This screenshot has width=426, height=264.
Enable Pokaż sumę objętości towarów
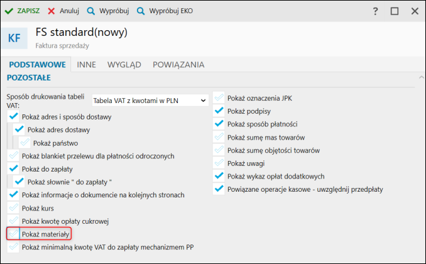(x=219, y=150)
